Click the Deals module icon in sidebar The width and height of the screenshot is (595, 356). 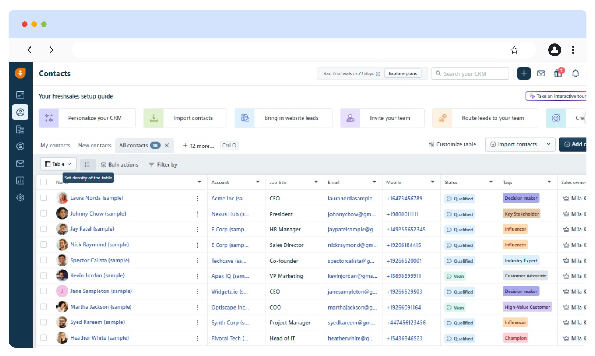(20, 146)
